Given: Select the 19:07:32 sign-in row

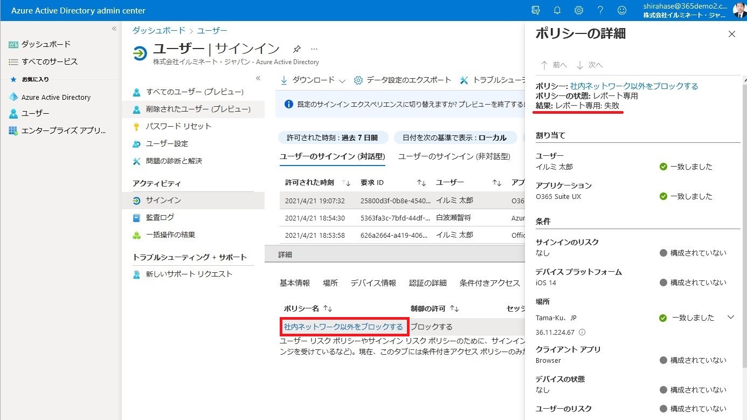Looking at the screenshot, I should tap(402, 201).
